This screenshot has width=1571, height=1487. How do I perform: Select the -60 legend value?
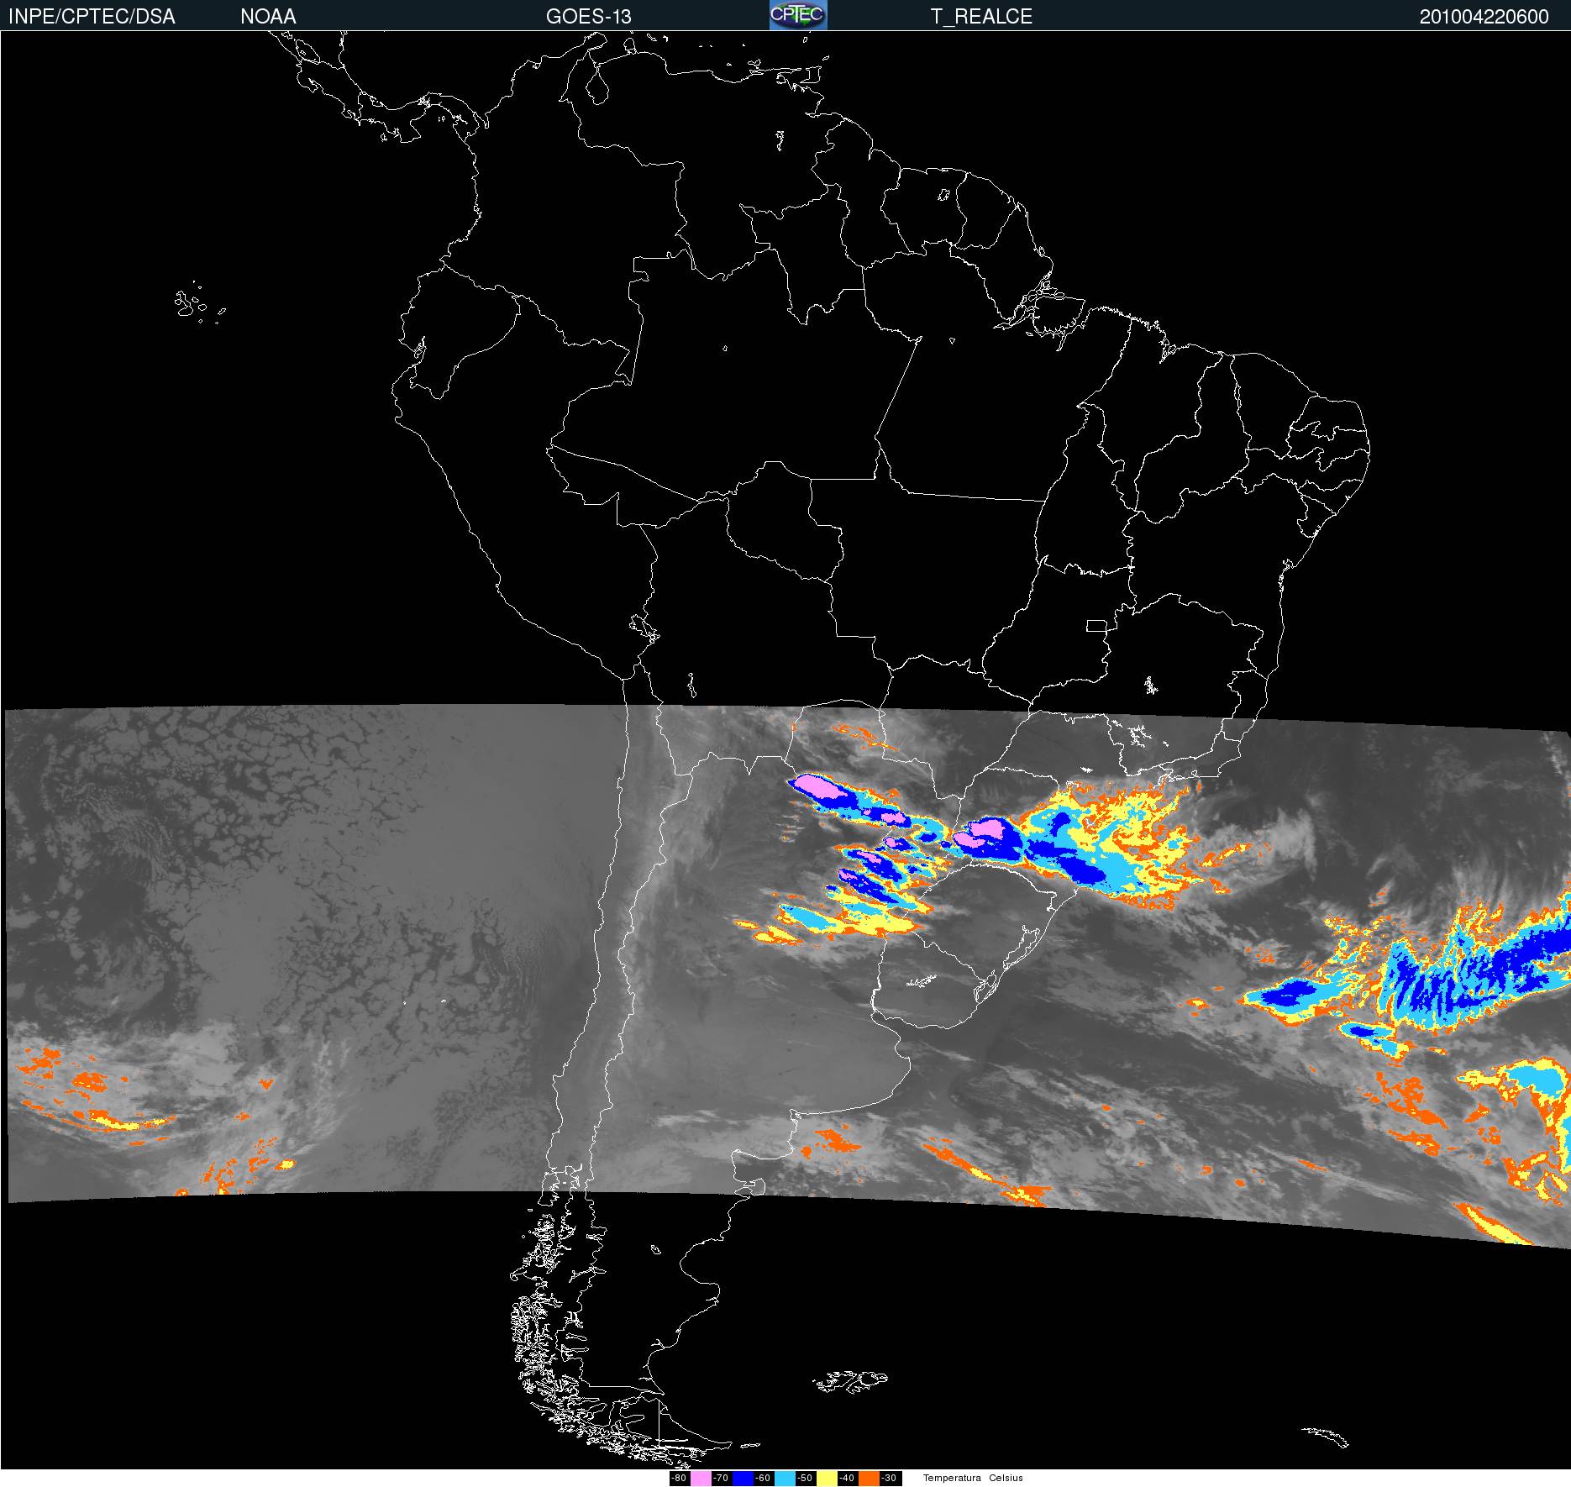coord(763,1479)
